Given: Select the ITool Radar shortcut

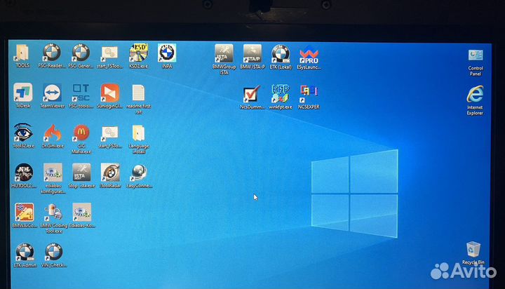Looking at the screenshot, I should tap(110, 173).
